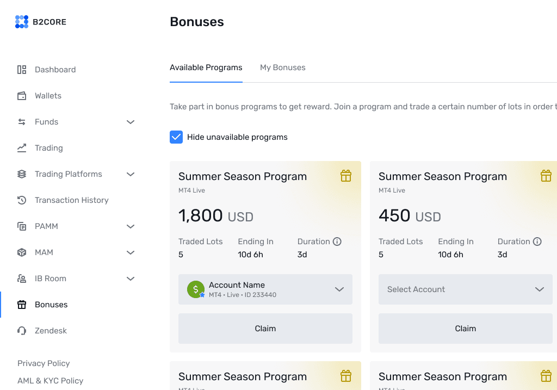
Task: Open Zendesk via its headset icon
Action: (x=21, y=331)
